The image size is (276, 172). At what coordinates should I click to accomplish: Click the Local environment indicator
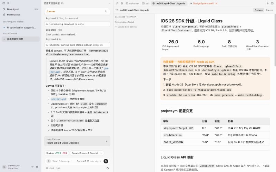click(50, 168)
